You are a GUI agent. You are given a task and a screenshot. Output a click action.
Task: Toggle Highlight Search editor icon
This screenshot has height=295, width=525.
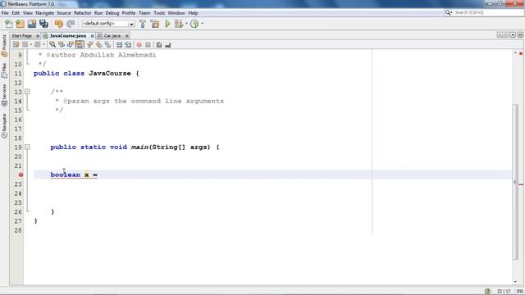click(79, 44)
